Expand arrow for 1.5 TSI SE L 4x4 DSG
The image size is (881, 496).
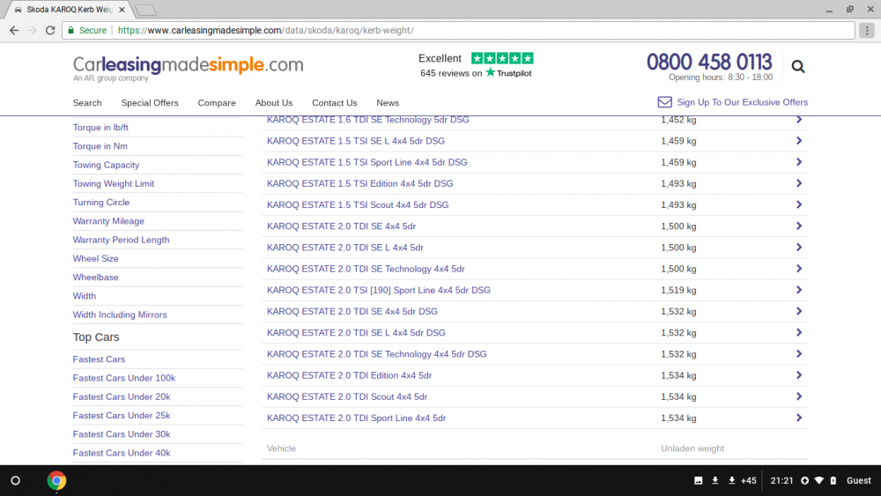(x=798, y=141)
